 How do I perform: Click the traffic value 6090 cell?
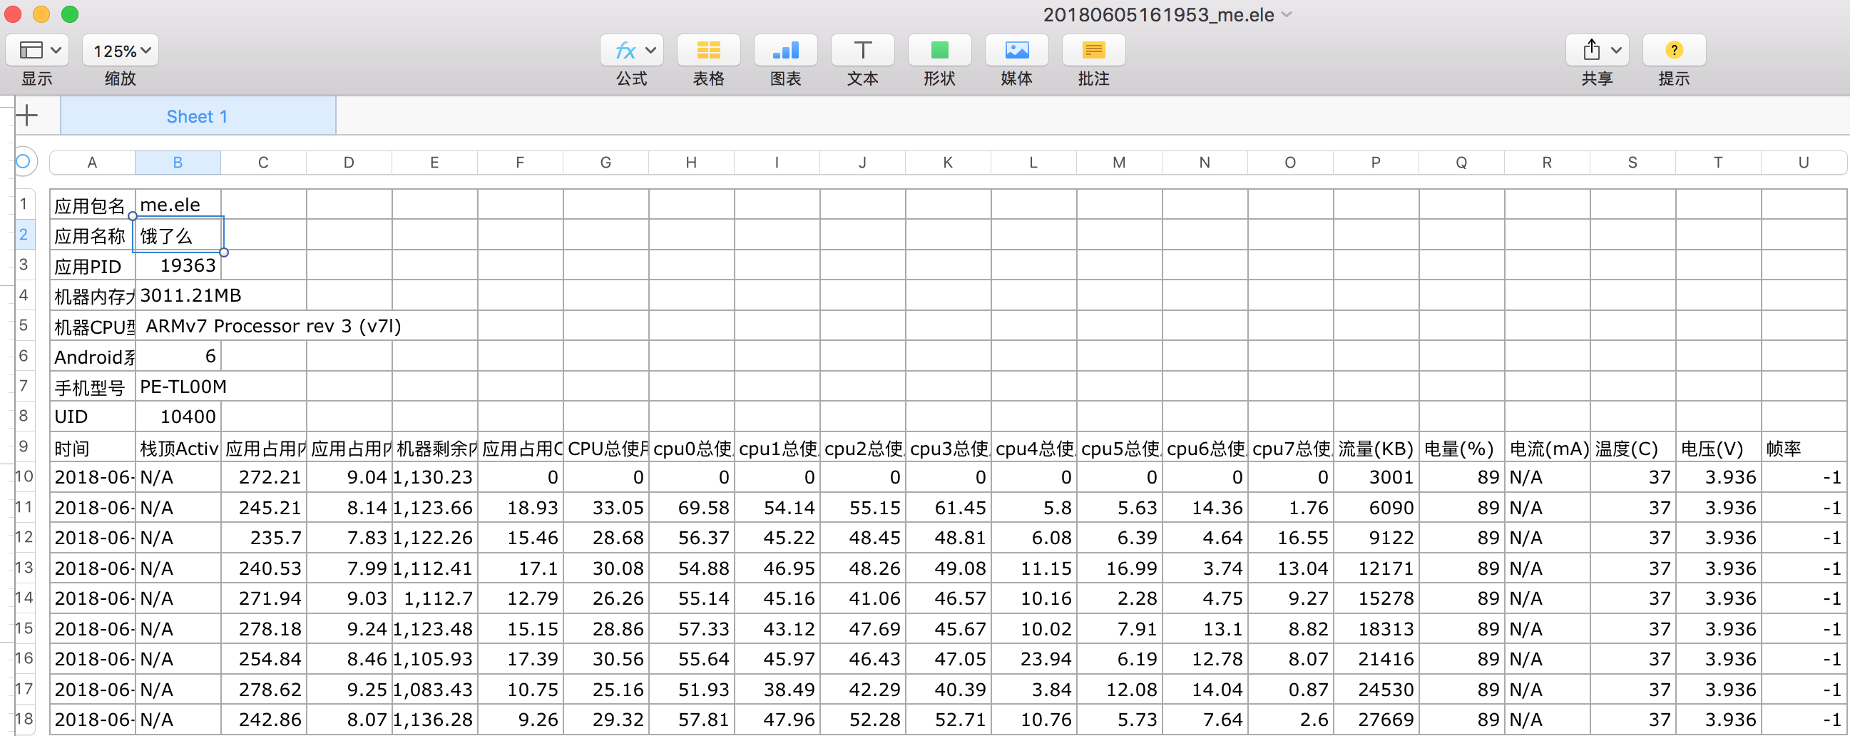click(x=1375, y=508)
